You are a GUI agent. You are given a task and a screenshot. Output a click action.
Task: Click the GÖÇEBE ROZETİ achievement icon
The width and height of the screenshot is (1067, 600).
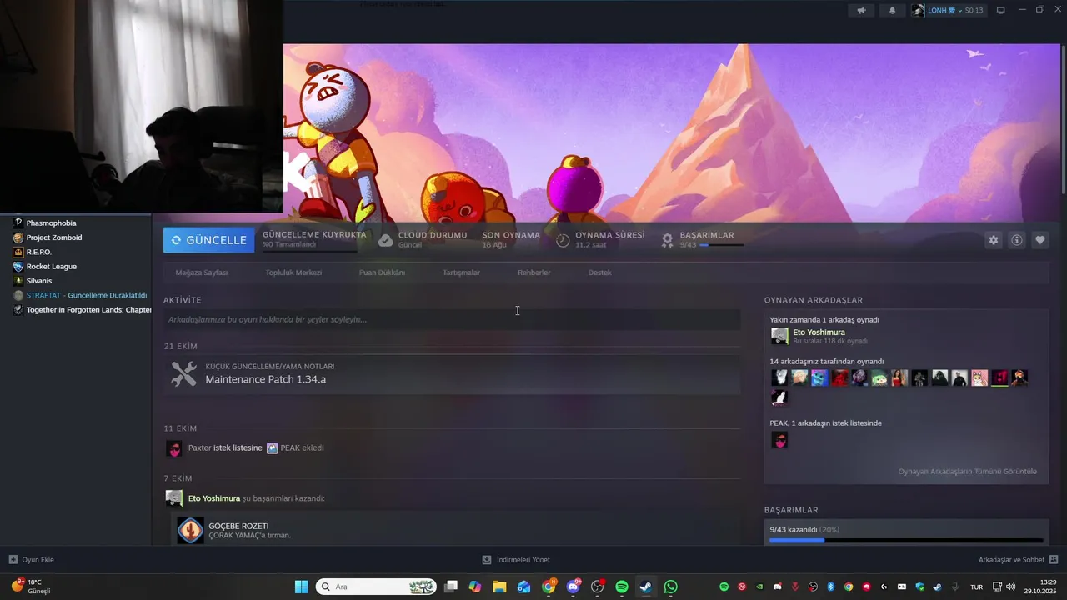(x=190, y=530)
